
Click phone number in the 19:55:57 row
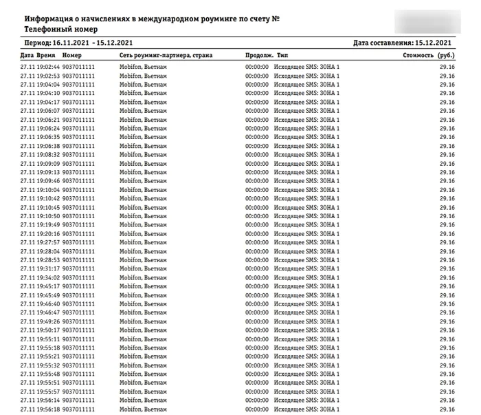tap(78, 392)
